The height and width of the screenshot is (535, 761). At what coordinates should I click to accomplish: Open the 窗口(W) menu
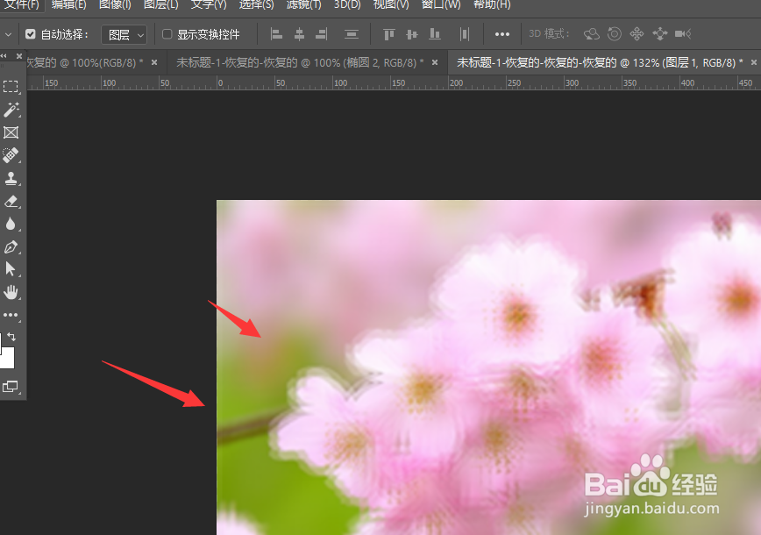pos(441,5)
